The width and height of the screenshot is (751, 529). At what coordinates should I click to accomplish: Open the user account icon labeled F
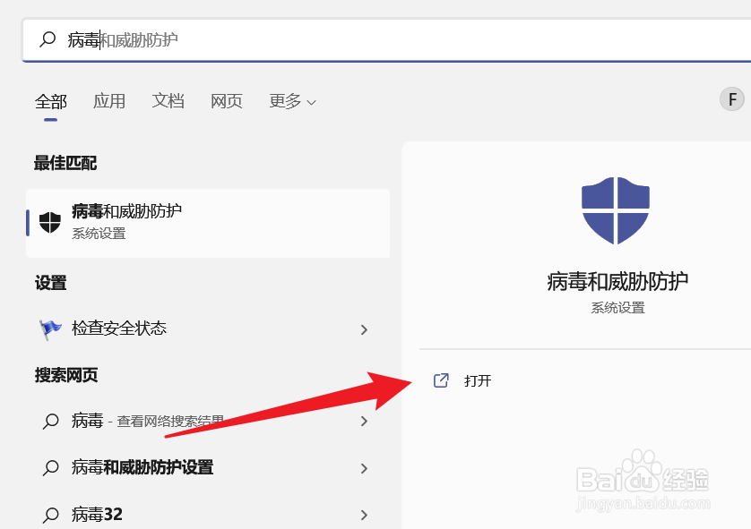click(x=730, y=100)
